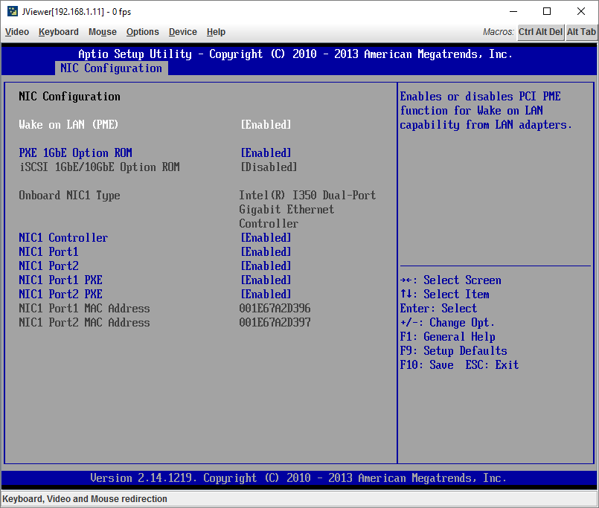This screenshot has width=599, height=508.
Task: Select the Wake on LAN (PME) setting
Action: click(x=71, y=124)
